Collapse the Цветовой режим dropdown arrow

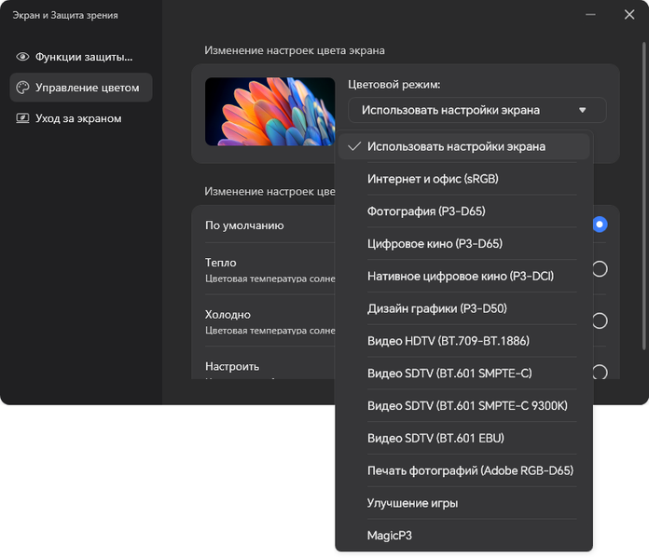click(583, 110)
